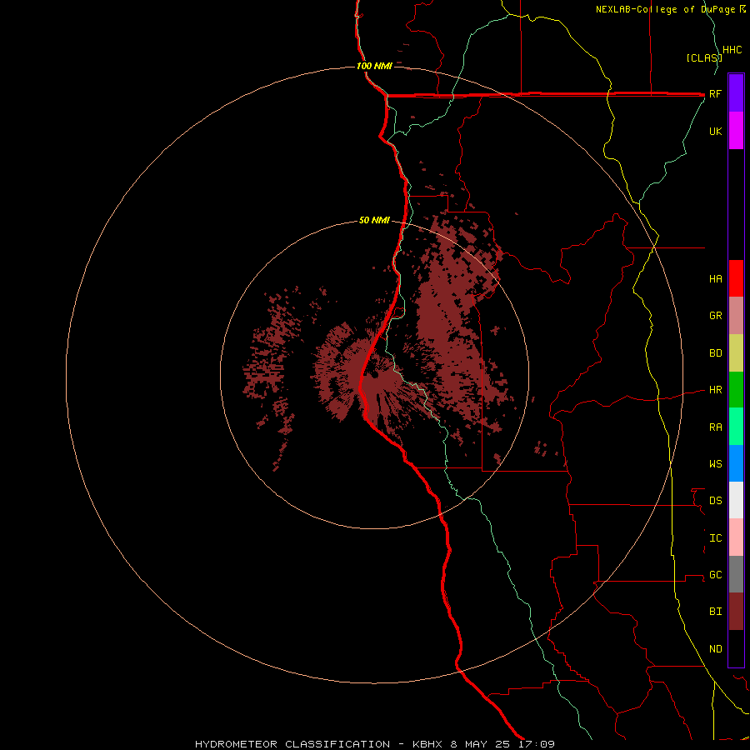The image size is (750, 750).
Task: Click the HHC product code label
Action: [732, 50]
